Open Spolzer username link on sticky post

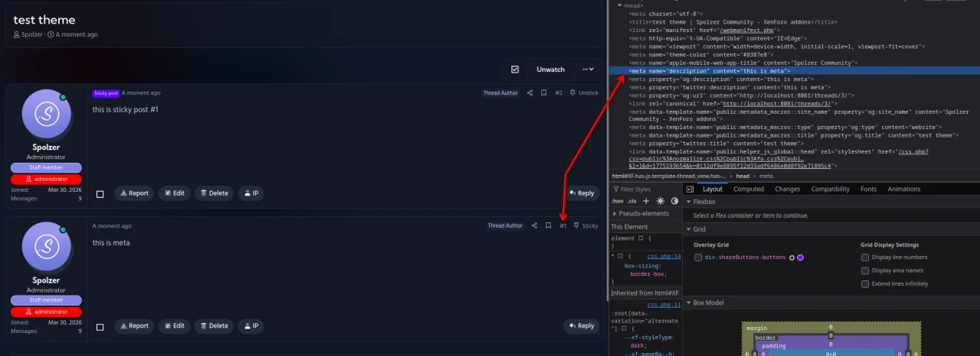coord(46,147)
